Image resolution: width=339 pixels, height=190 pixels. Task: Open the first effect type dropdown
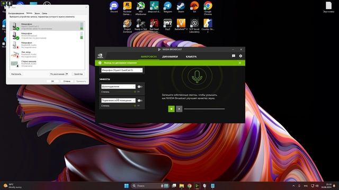click(x=118, y=87)
